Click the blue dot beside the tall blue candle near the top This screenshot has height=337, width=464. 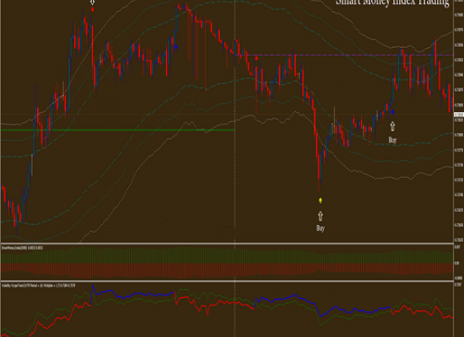pyautogui.click(x=176, y=47)
